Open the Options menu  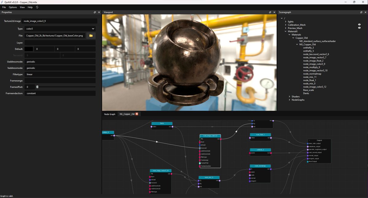13,7
